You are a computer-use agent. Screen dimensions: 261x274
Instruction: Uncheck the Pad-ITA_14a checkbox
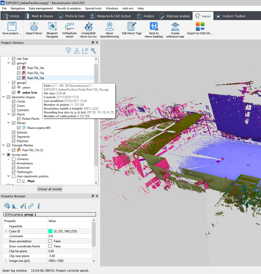point(19,68)
